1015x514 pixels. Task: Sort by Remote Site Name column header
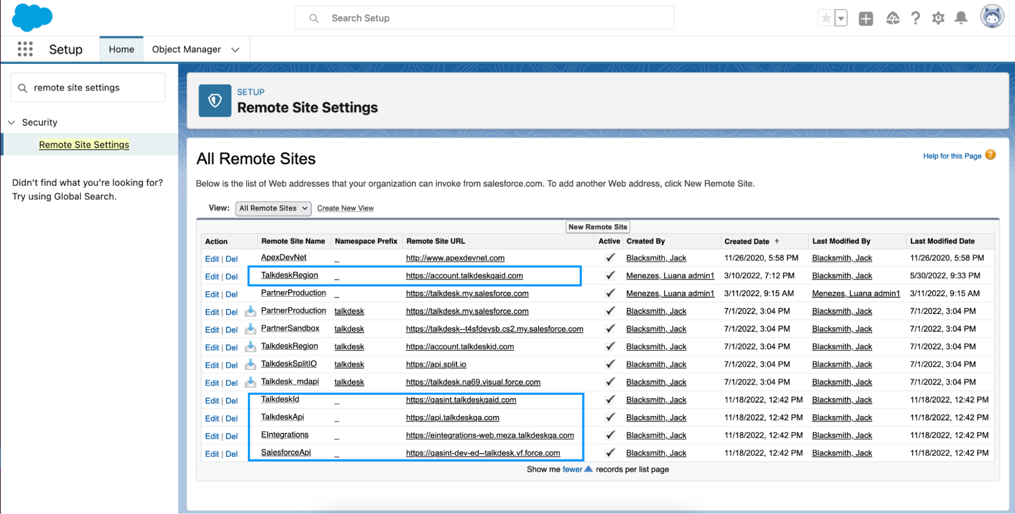pyautogui.click(x=293, y=242)
